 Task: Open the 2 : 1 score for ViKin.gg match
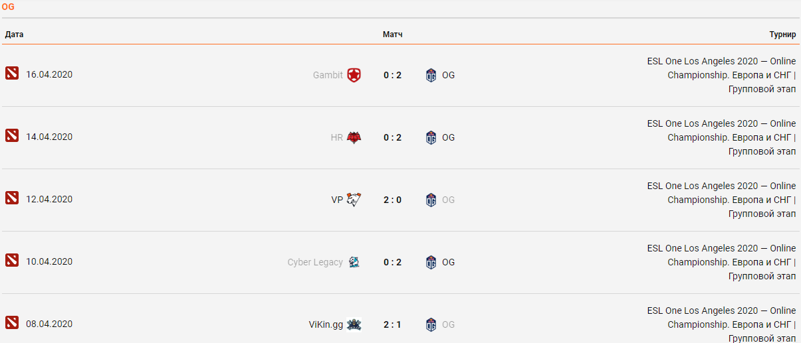pos(393,324)
